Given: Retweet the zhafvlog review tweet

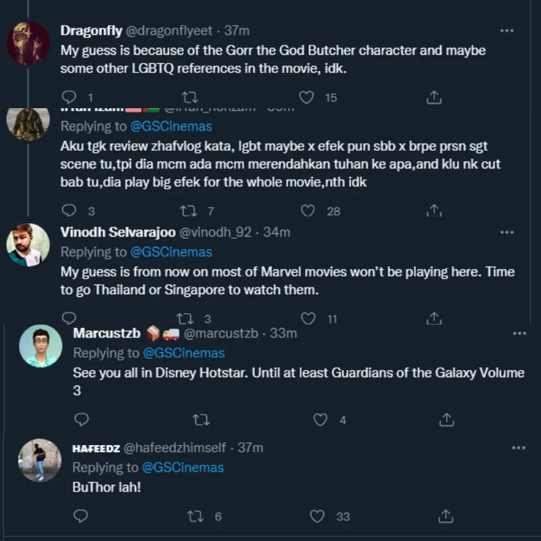Looking at the screenshot, I should tap(190, 211).
